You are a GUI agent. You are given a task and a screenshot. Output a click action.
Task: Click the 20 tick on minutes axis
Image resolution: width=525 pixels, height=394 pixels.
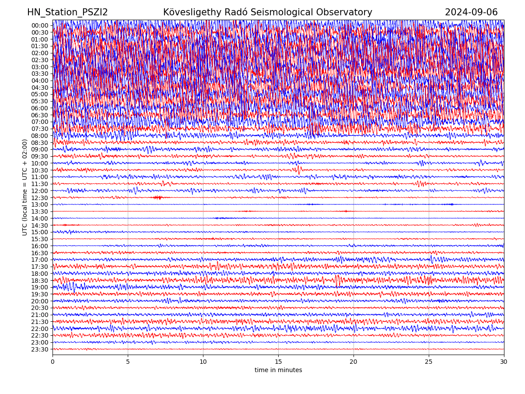(x=353, y=362)
